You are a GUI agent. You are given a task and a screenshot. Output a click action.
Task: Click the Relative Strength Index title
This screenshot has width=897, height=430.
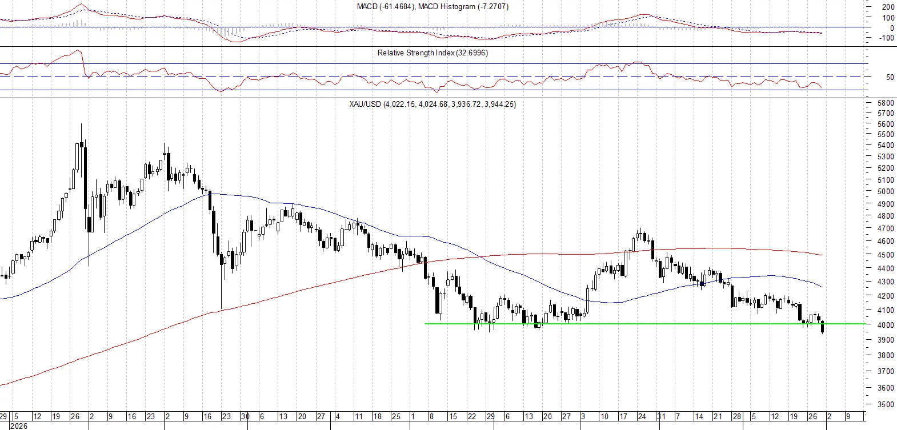(x=433, y=53)
